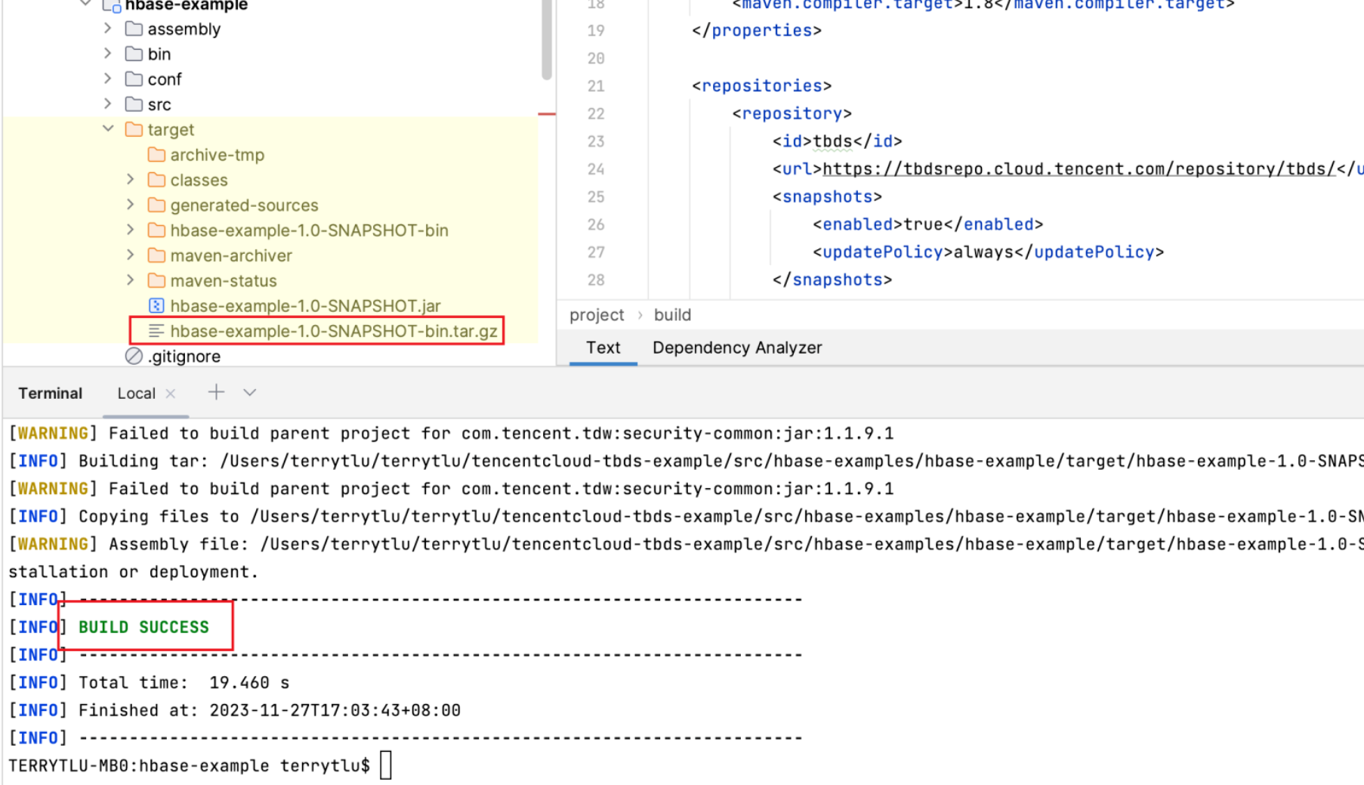This screenshot has width=1364, height=785.
Task: Open the terminal options dropdown arrow
Action: [x=250, y=392]
